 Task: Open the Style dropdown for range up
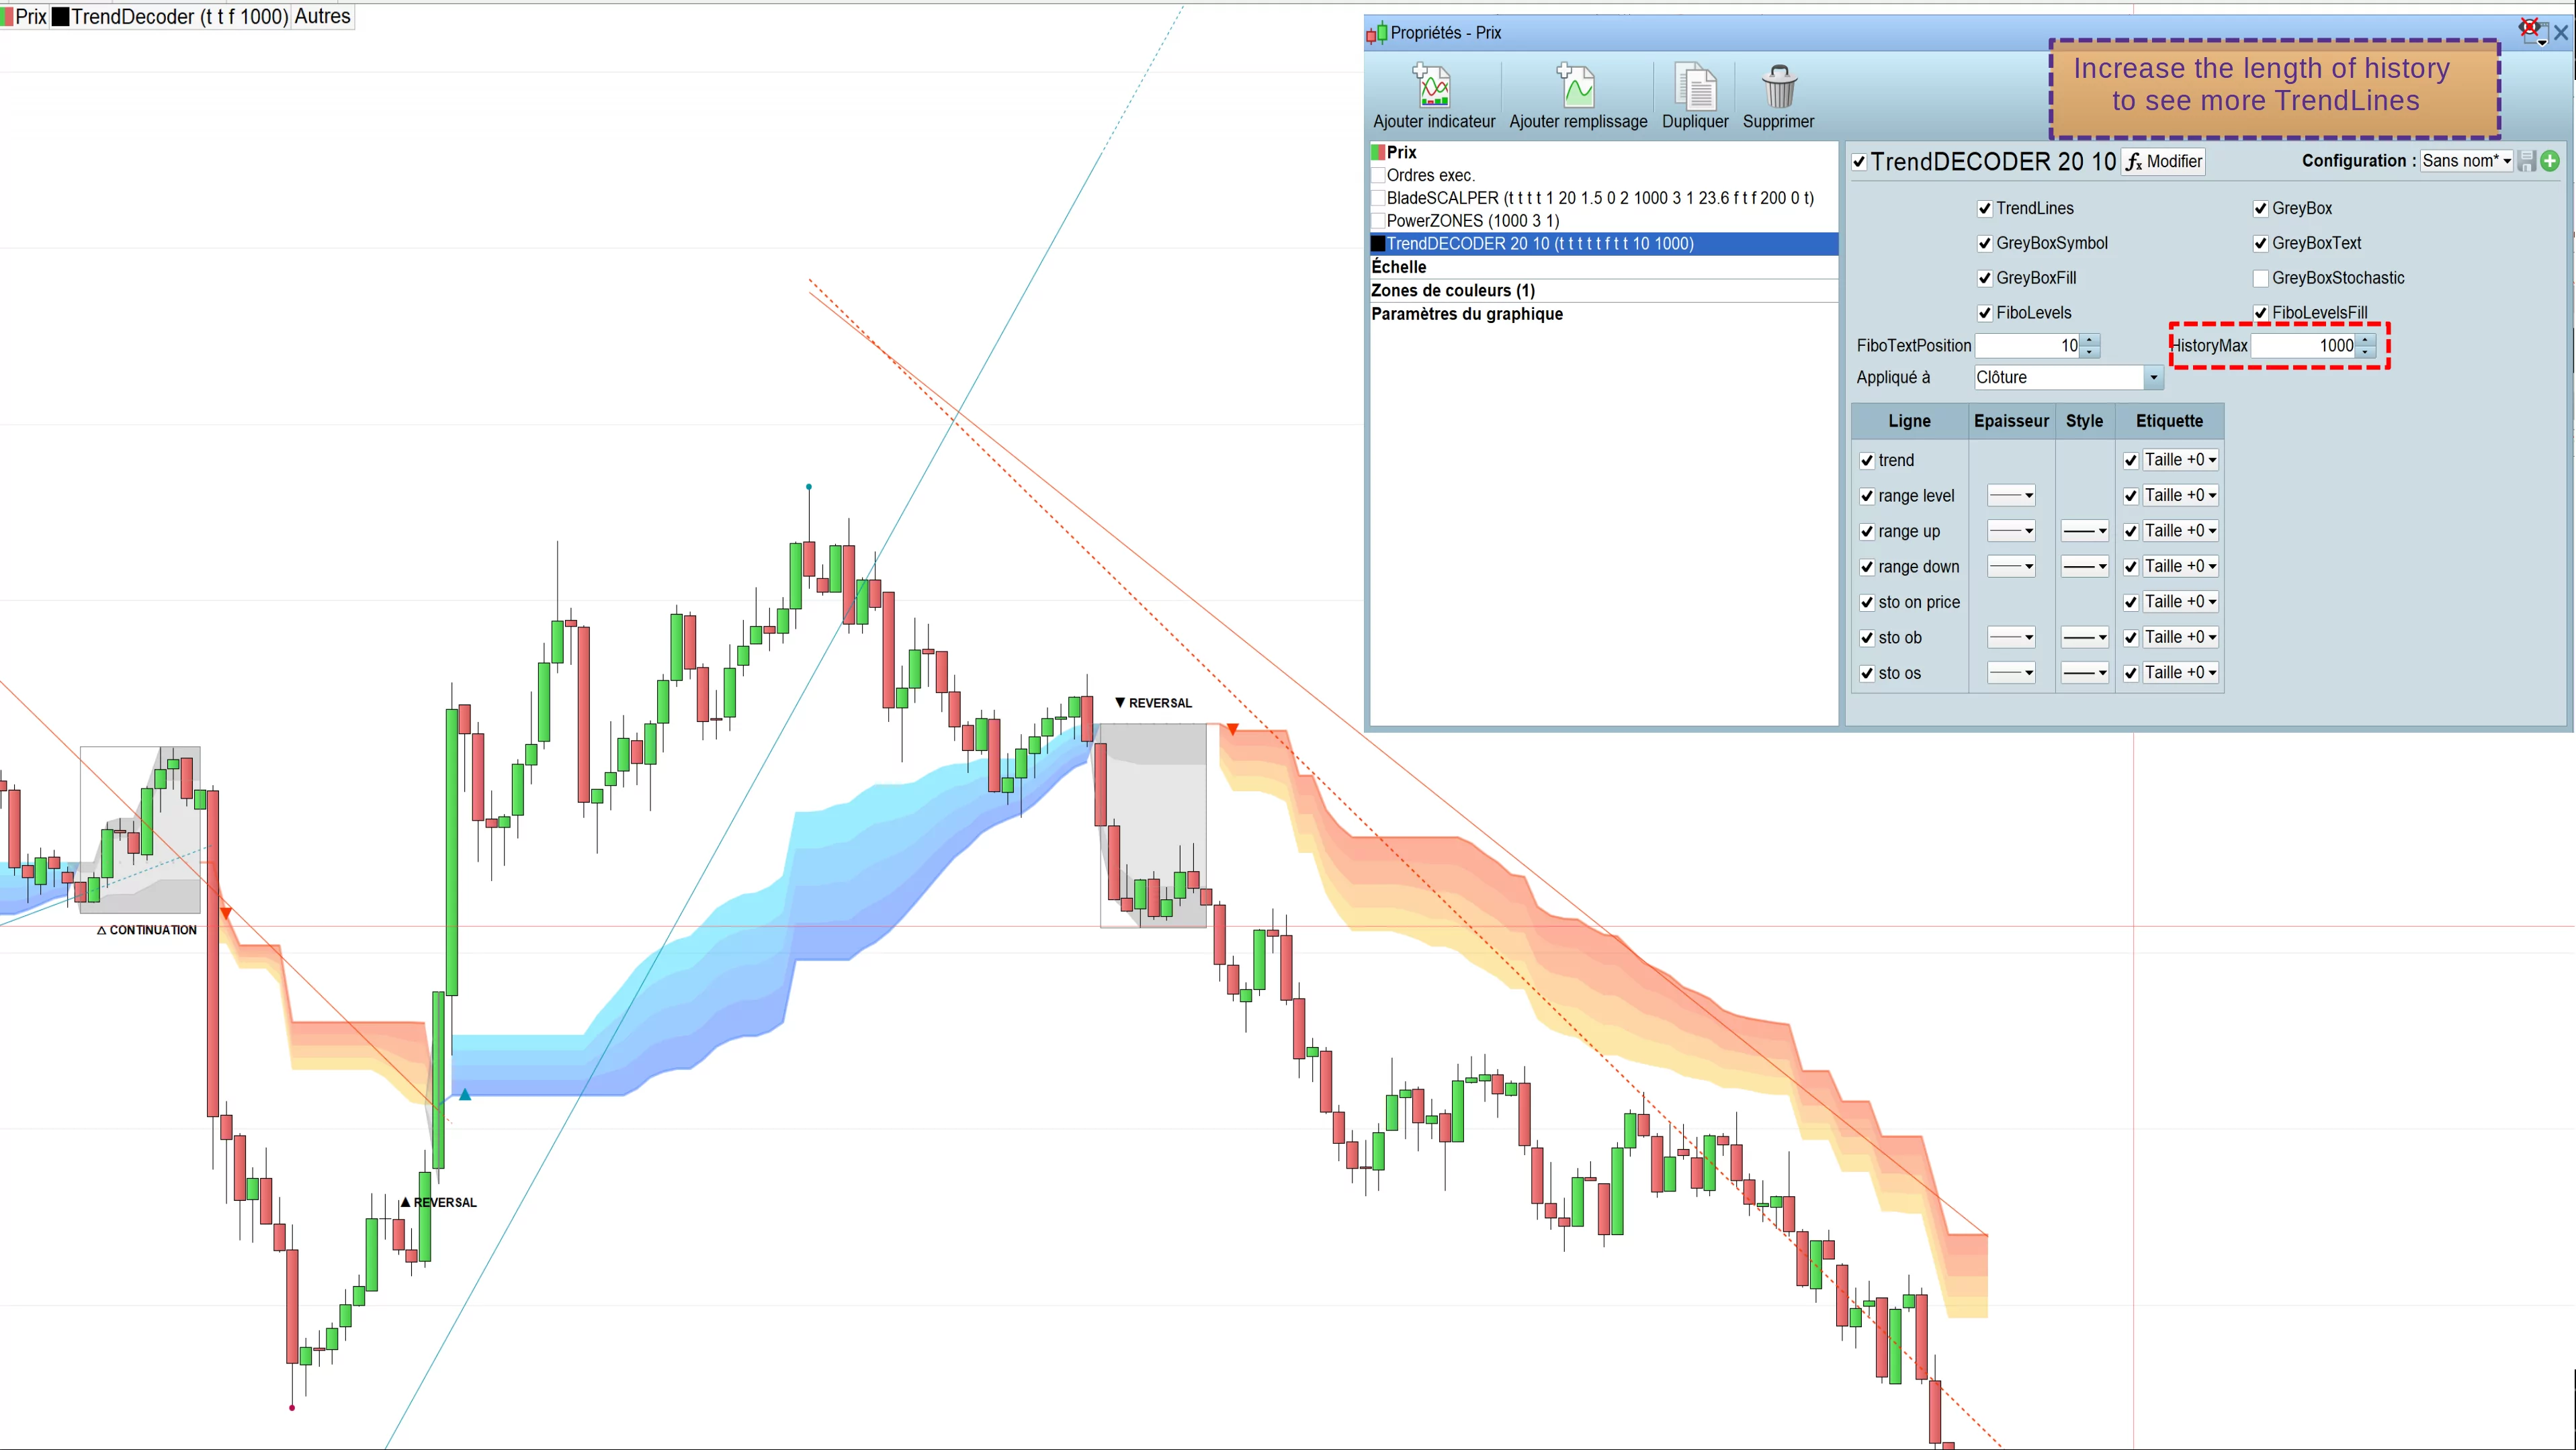[x=2085, y=532]
